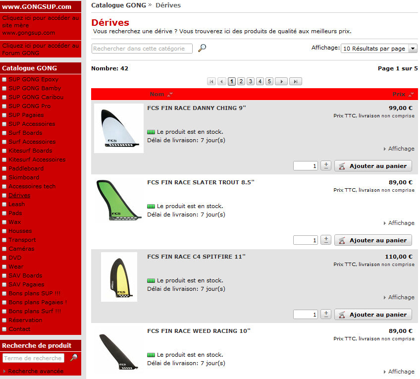Sort by Prix column sort icon
The height and width of the screenshot is (379, 420).
point(411,94)
